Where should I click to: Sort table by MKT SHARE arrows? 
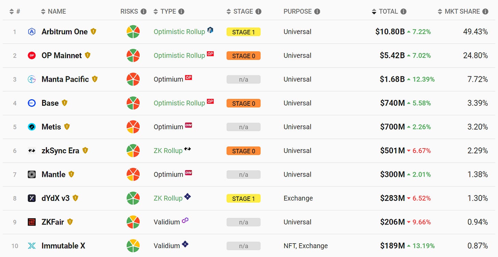point(440,12)
